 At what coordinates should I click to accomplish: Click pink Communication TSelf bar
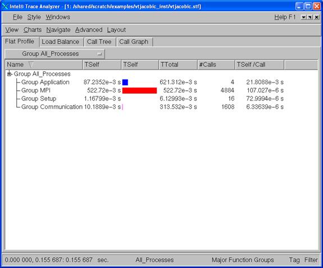[122, 107]
